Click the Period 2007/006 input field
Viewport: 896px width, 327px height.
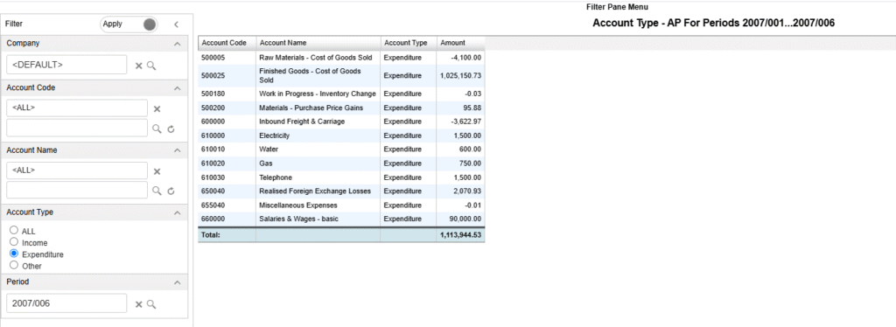(66, 303)
